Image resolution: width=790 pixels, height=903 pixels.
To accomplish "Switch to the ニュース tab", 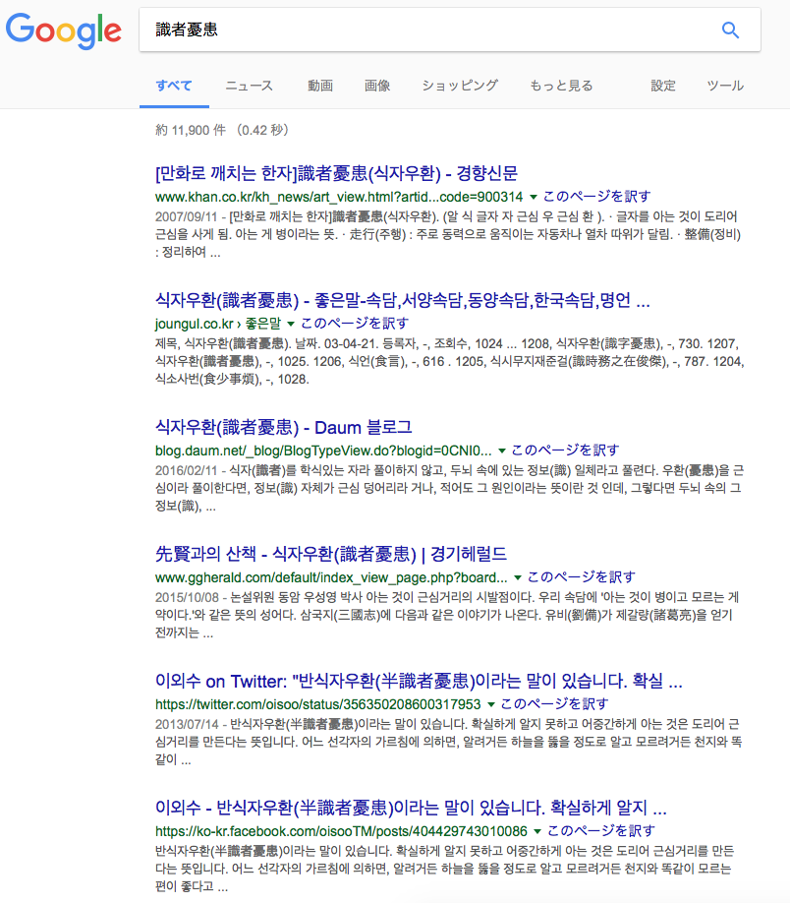I will click(249, 86).
